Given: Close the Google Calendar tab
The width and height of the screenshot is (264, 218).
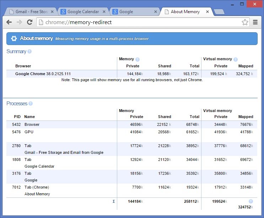Looking at the screenshot, I should (x=104, y=12).
